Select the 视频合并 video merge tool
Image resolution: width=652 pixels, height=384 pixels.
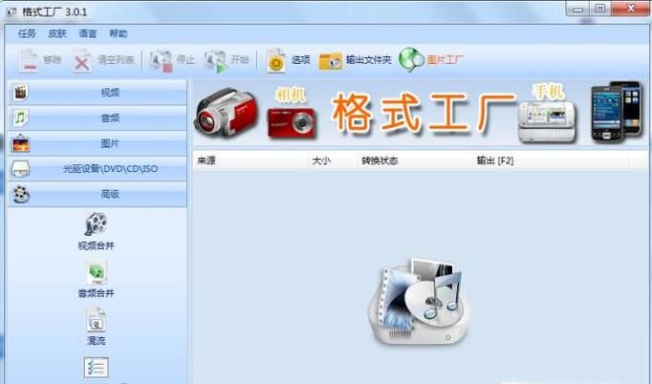[x=96, y=231]
